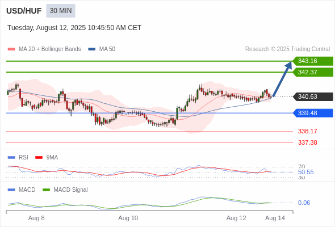Click the Aug 12 date axis label
This screenshot has height=227, width=335.
(236, 218)
